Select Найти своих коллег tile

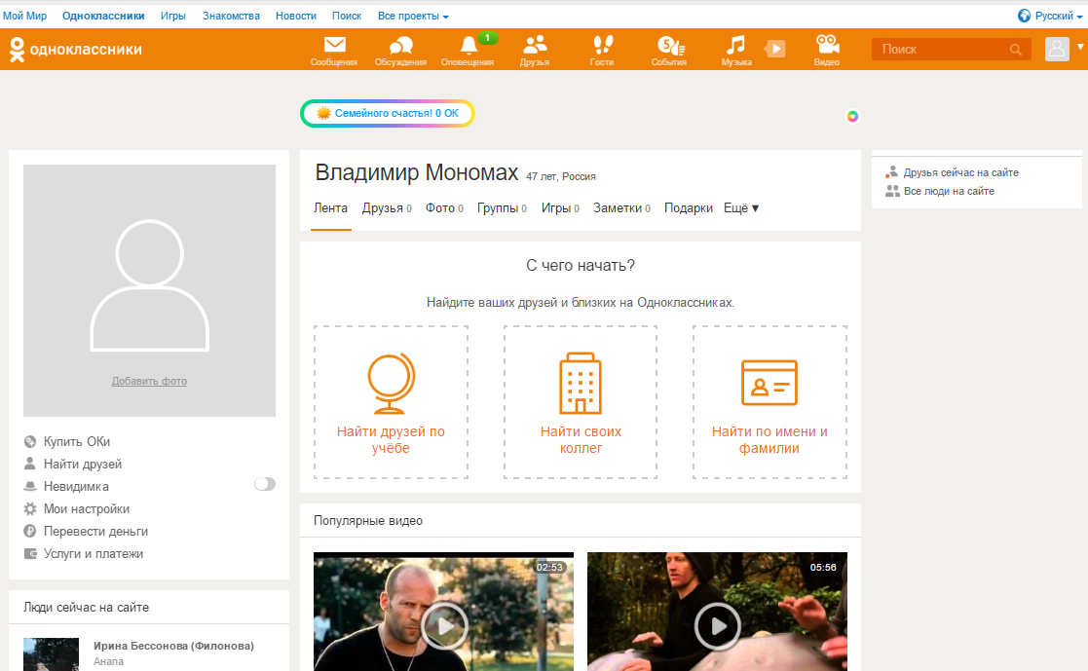pyautogui.click(x=581, y=401)
